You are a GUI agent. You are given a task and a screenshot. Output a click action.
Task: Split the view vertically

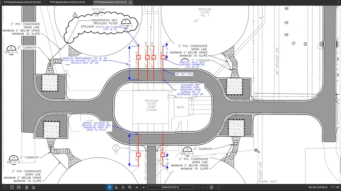click(x=11, y=188)
